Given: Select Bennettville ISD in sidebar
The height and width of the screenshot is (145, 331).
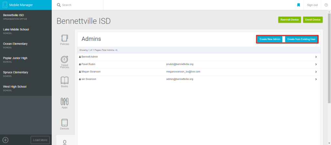Looking at the screenshot, I should click(x=26, y=17).
